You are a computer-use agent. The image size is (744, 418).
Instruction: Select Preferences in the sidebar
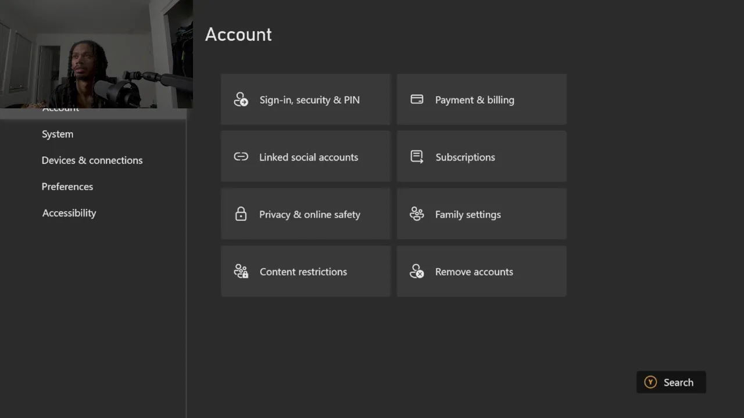click(x=67, y=186)
